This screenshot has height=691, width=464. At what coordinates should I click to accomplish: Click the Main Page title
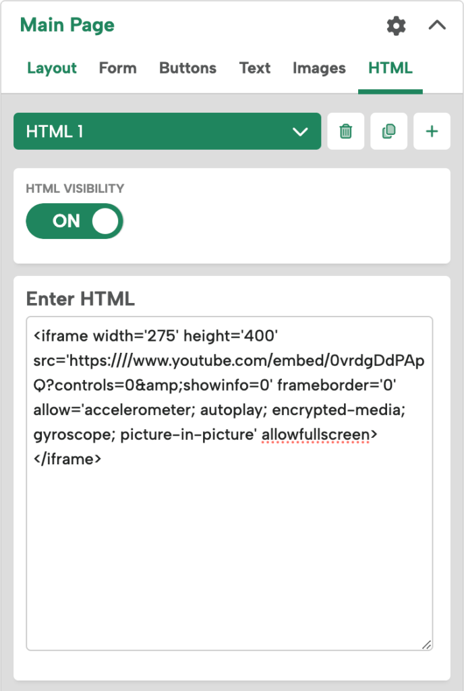coord(67,25)
